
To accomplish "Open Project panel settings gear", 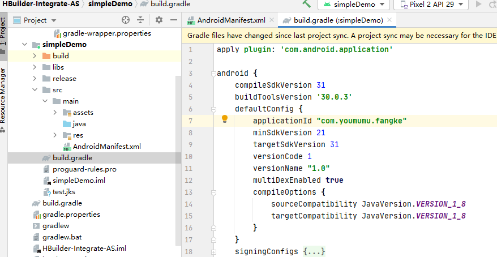I will (x=159, y=20).
